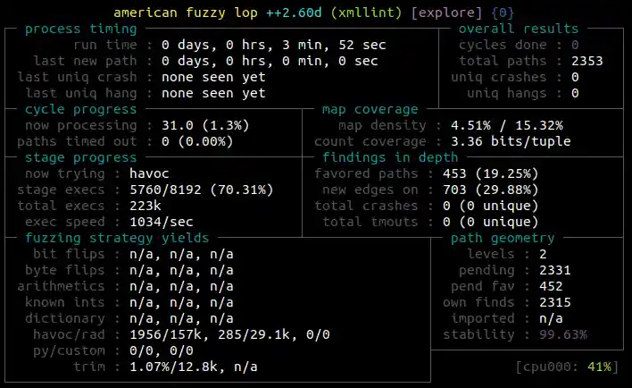Select trim value '1.07%/12.8k, n/a'

point(194,367)
